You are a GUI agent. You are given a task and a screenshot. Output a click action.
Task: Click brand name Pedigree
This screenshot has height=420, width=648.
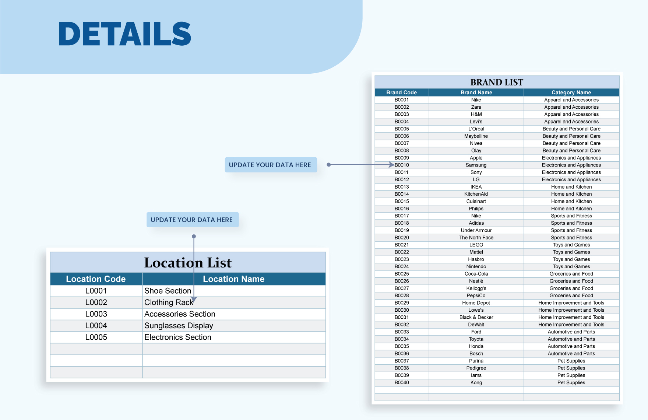(x=476, y=368)
